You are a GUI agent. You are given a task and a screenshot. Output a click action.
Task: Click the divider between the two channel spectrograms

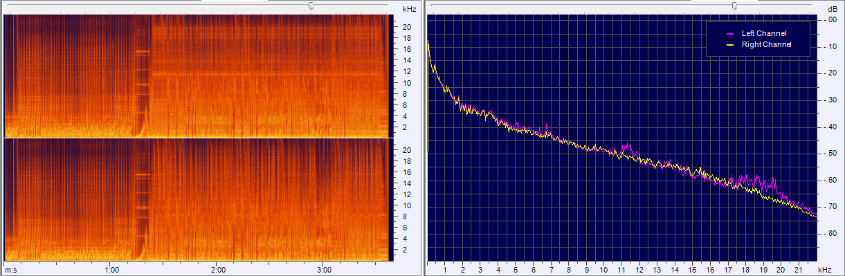click(197, 138)
